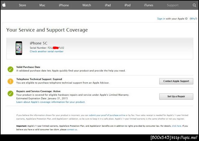This screenshot has width=199, height=141.
Task: Open the iPod menu item
Action: click(x=127, y=5)
